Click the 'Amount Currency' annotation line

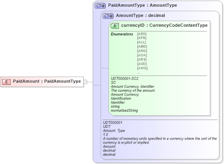(125, 94)
